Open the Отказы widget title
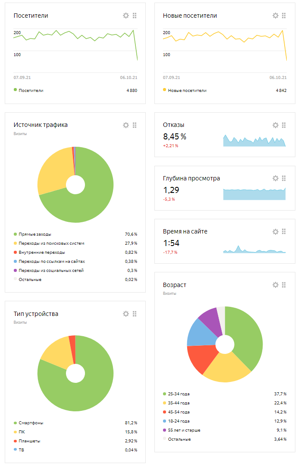Viewport: 301px width, 467px height. pyautogui.click(x=173, y=125)
